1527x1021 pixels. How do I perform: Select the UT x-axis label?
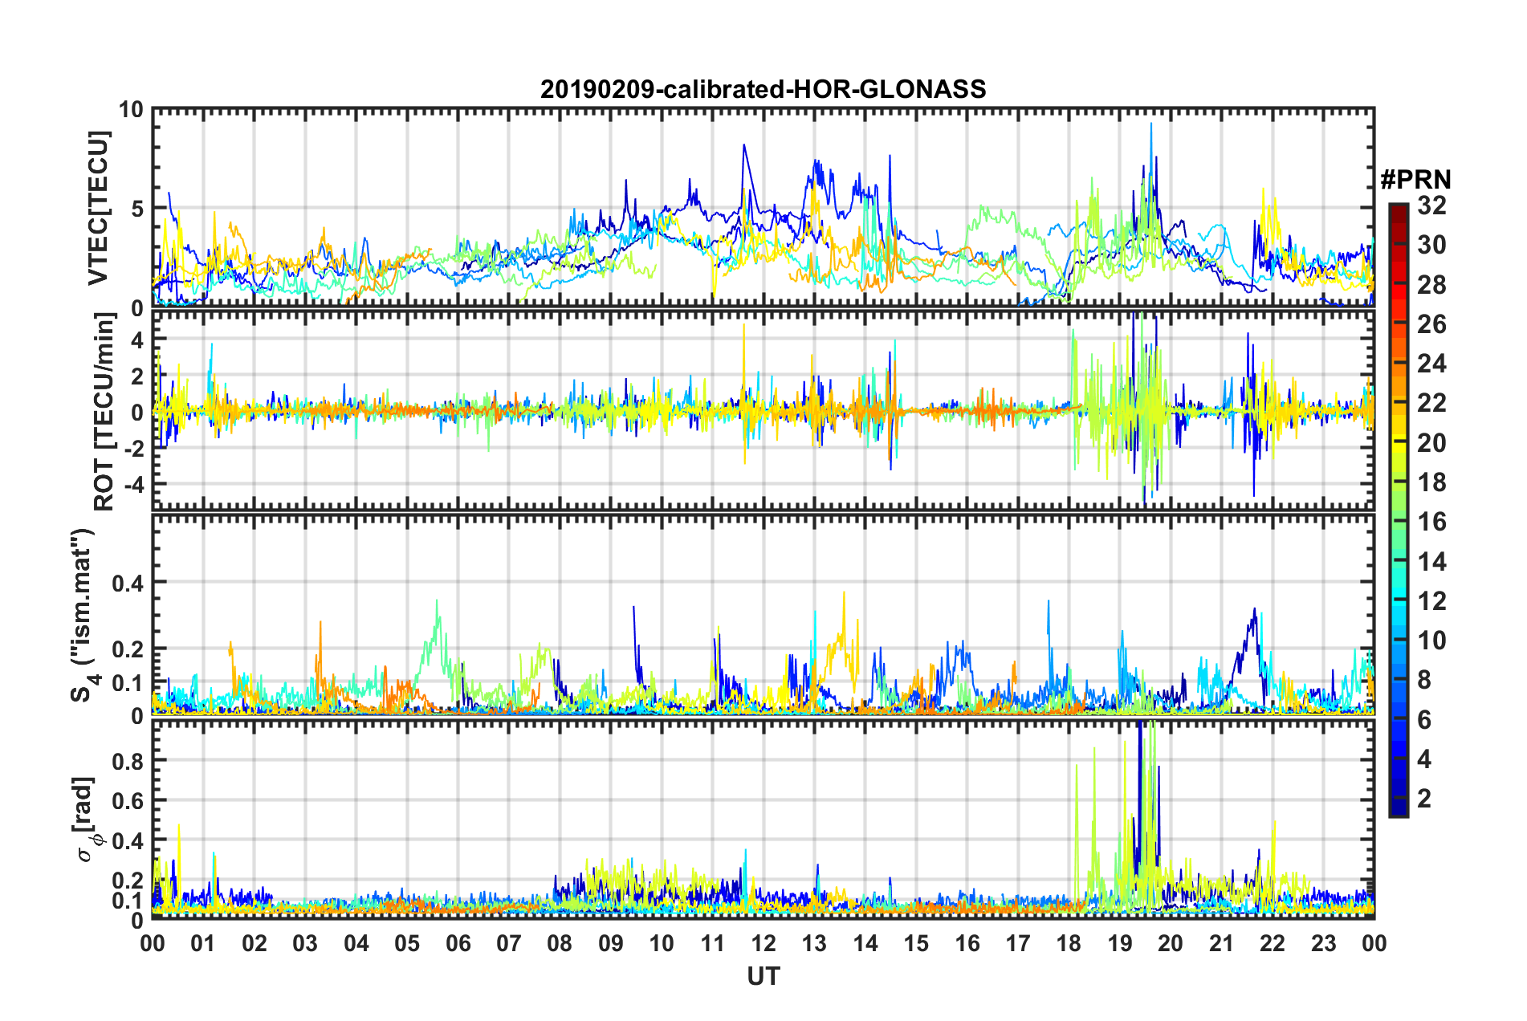coord(763,976)
